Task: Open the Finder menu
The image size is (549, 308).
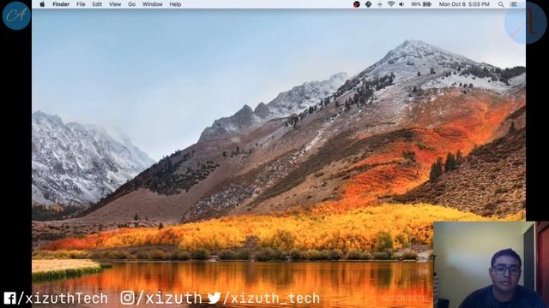Action: tap(61, 4)
